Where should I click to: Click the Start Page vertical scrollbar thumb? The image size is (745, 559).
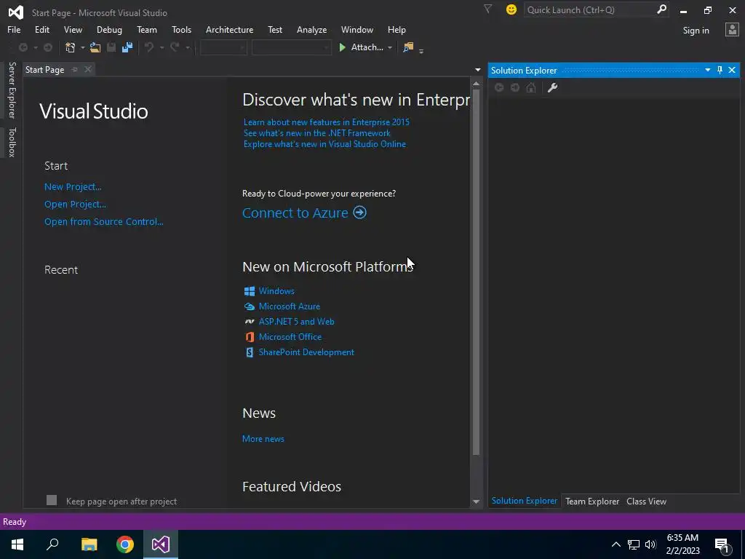pos(476,272)
